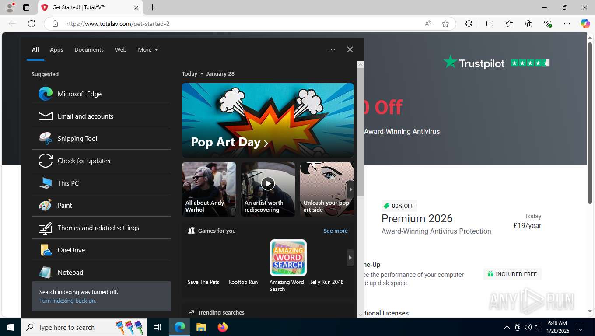Launch Notepad from suggested list
595x336 pixels.
point(101,272)
